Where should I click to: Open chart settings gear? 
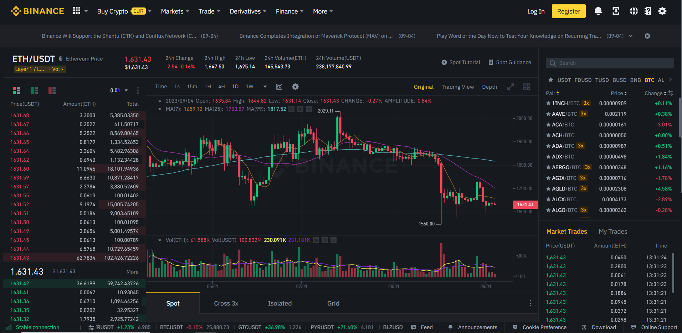pyautogui.click(x=295, y=87)
